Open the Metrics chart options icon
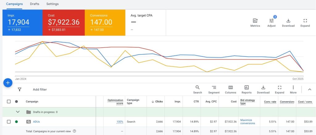 (255, 21)
